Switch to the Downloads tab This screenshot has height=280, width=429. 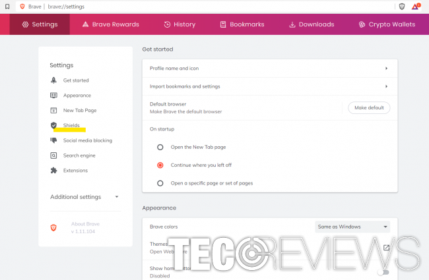(x=312, y=24)
